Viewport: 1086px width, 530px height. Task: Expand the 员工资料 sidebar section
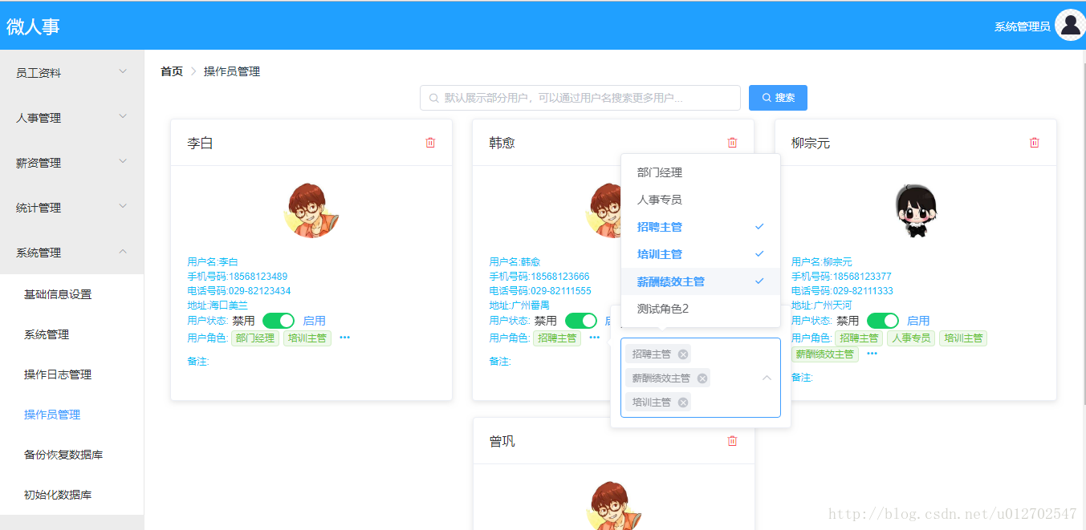[71, 72]
